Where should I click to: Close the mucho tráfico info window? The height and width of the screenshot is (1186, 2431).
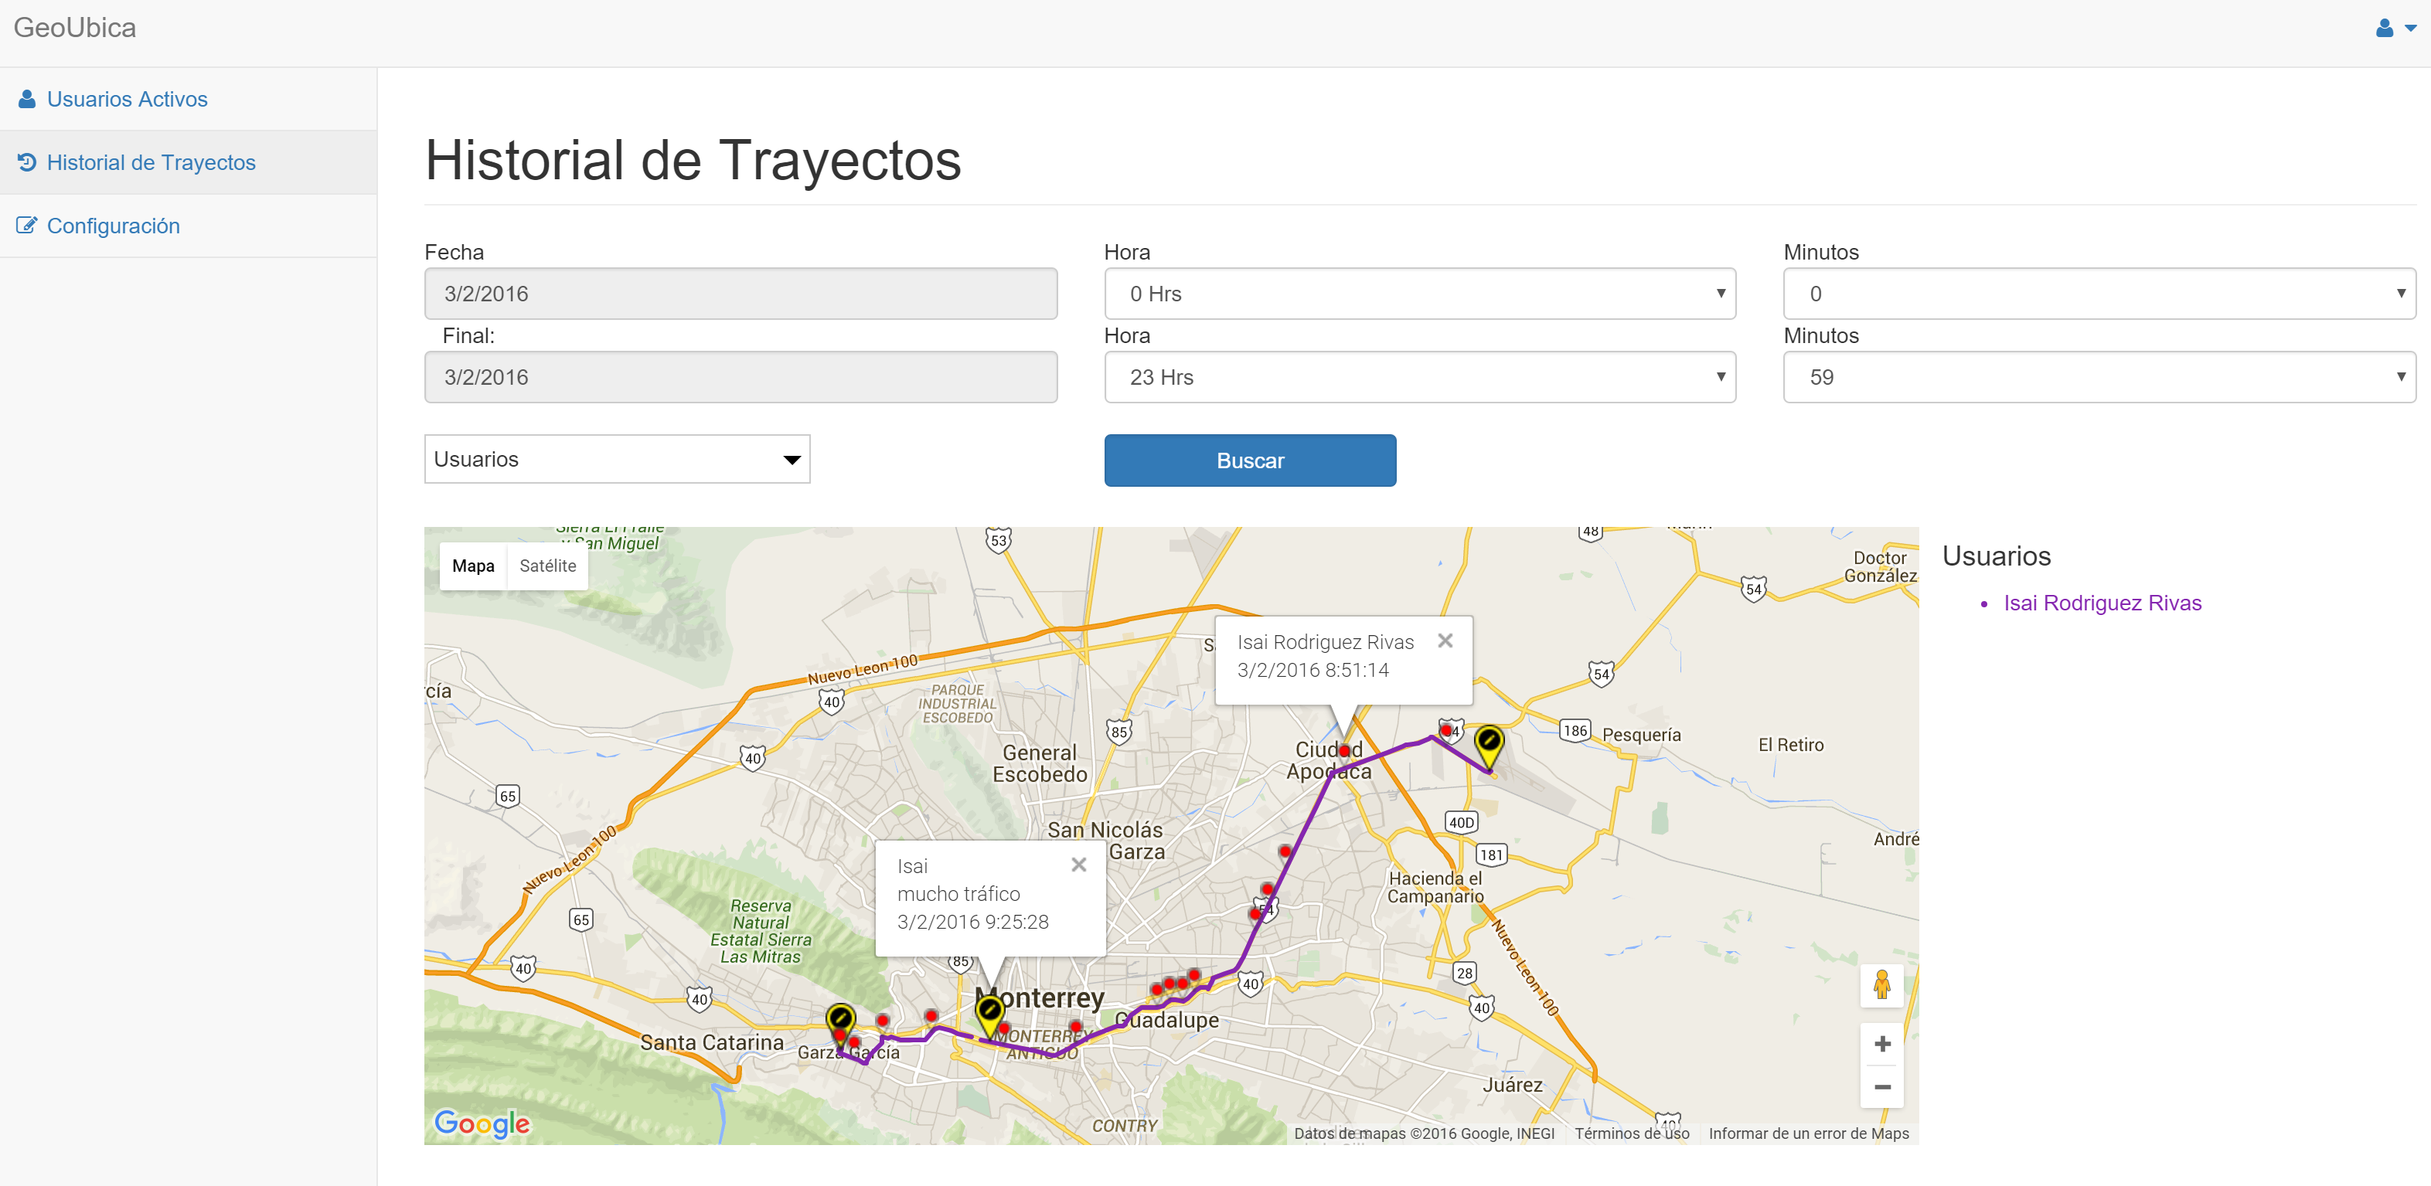(1078, 865)
